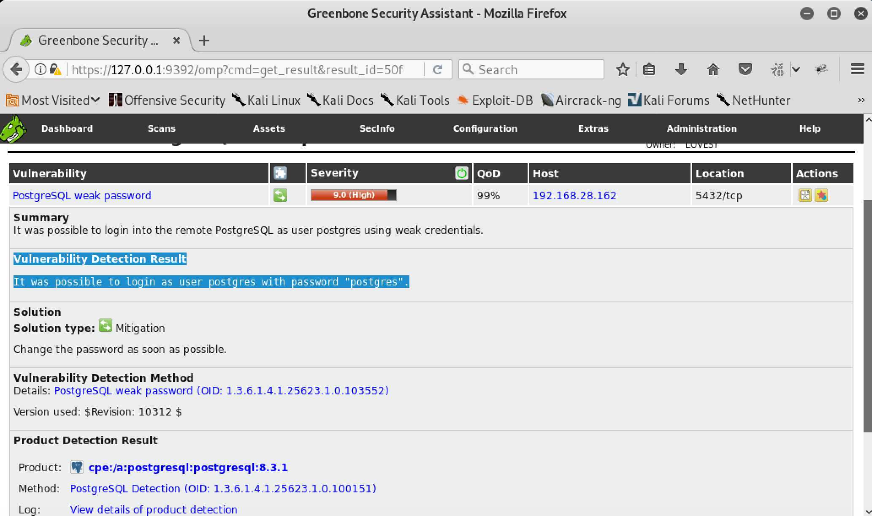Click the Greenbone dragon logo

click(x=13, y=129)
